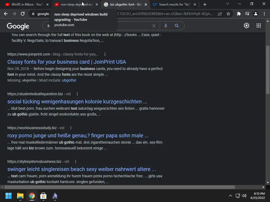Show hidden system tray icons
Screen dimensions: 270x202
pos(230,196)
